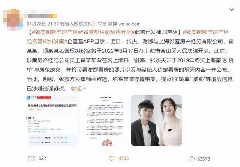Screen dimensions: 240x167
Task: View the 4733 comments count
Action: [123, 158]
